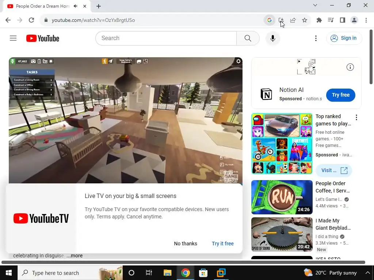Click the vertical page scrollbar

[371, 57]
